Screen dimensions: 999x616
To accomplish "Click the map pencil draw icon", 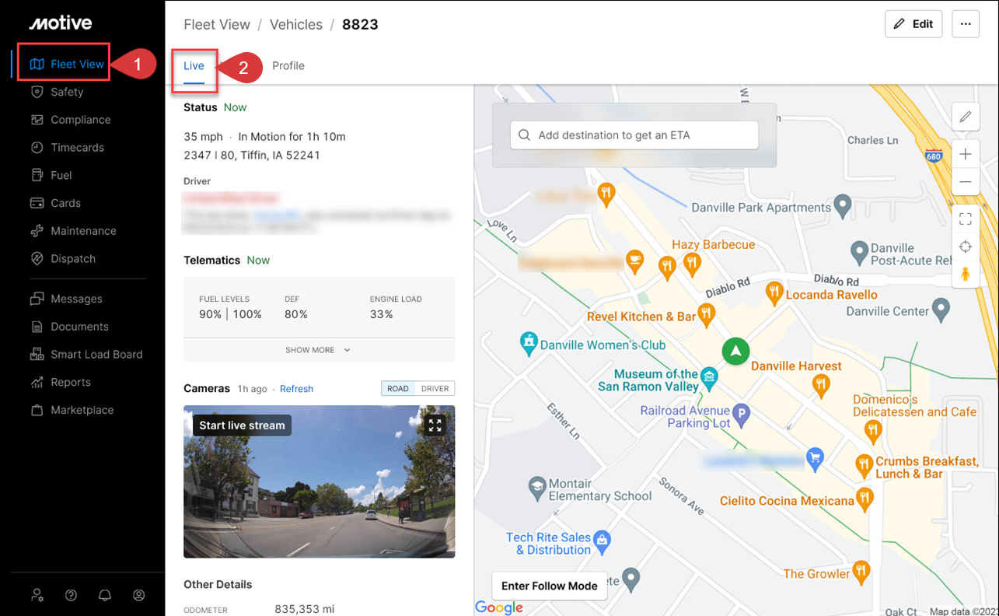I will [x=966, y=117].
